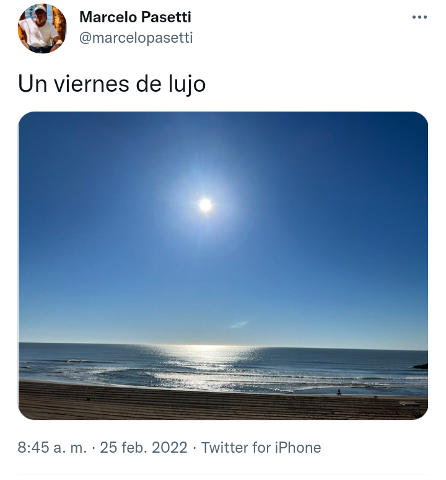Viewport: 446px width, 480px height.
Task: Click the year 2022 in the date
Action: (170, 447)
